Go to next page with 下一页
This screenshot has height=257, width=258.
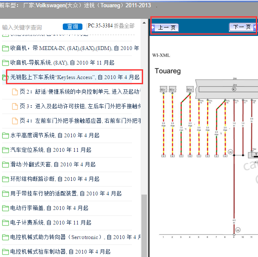coord(243,27)
